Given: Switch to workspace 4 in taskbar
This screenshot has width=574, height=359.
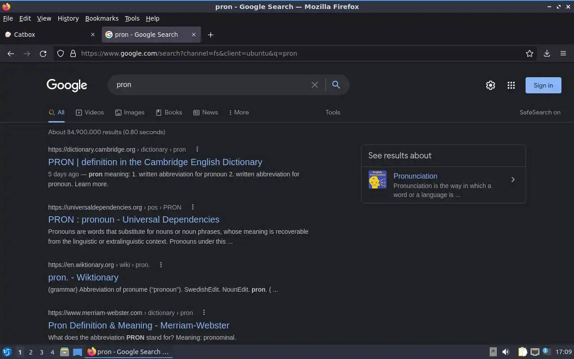Looking at the screenshot, I should (x=52, y=352).
